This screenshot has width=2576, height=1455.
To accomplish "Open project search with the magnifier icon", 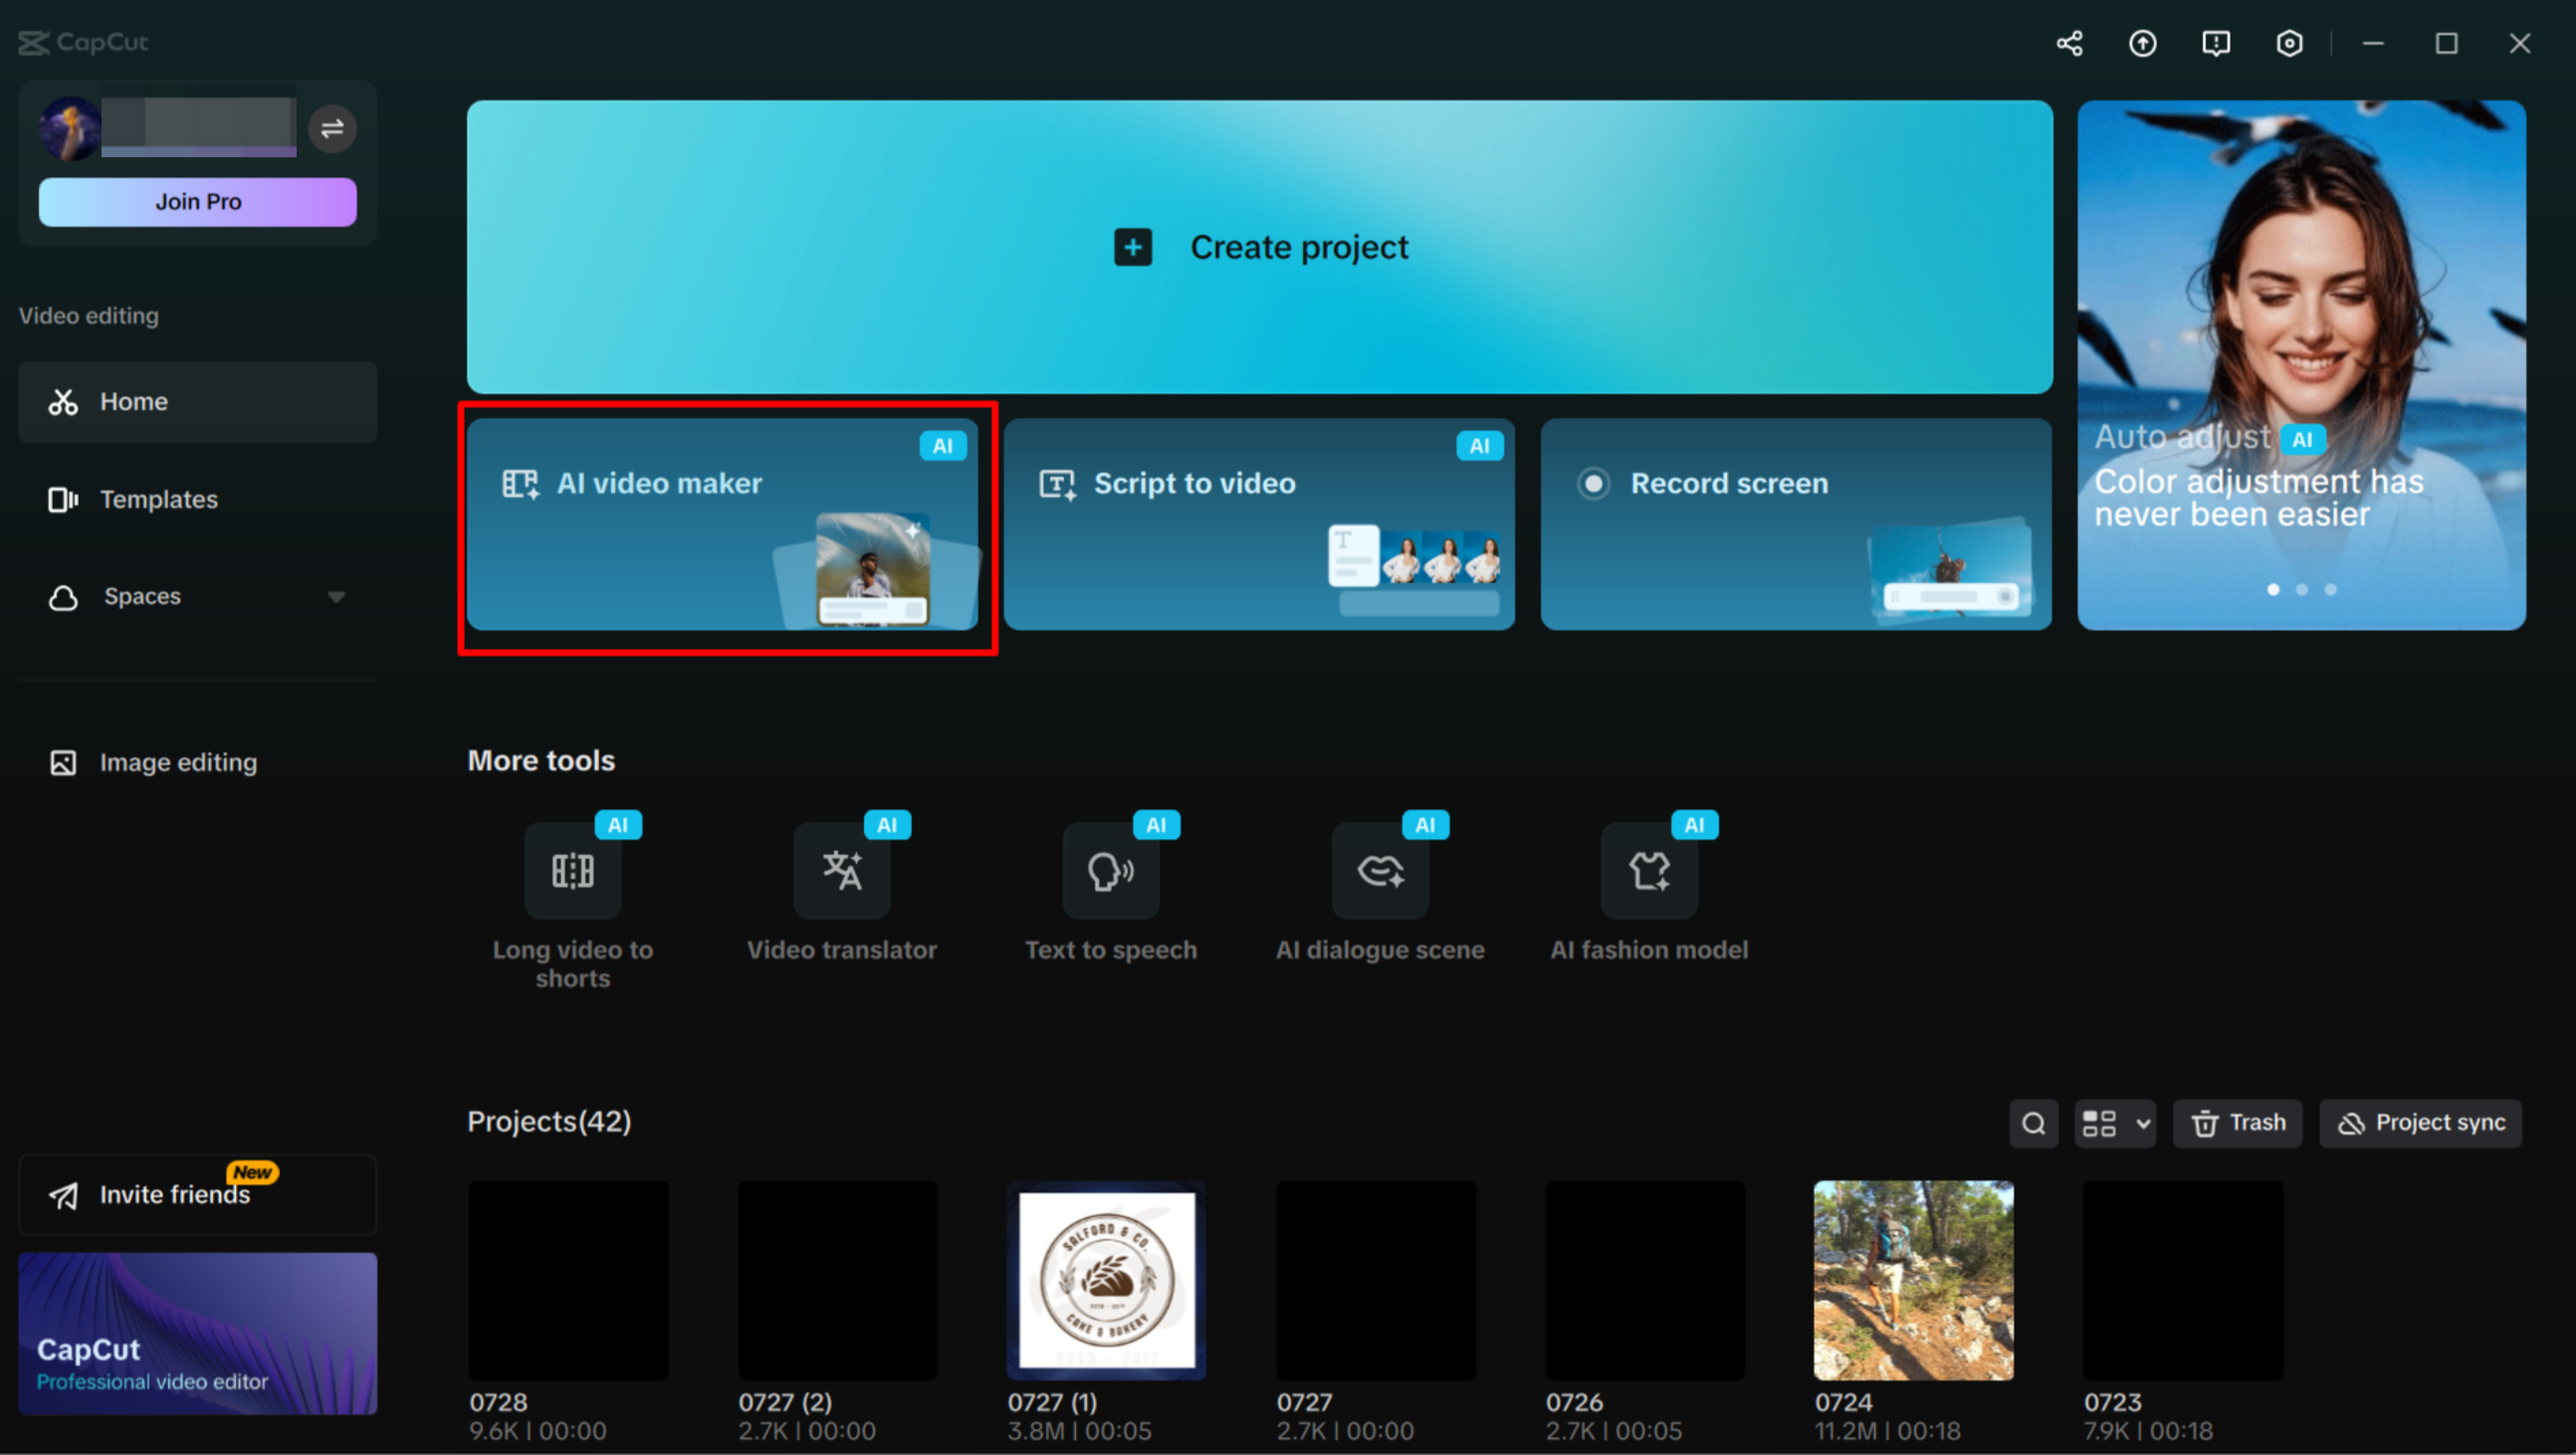I will [x=2033, y=1123].
